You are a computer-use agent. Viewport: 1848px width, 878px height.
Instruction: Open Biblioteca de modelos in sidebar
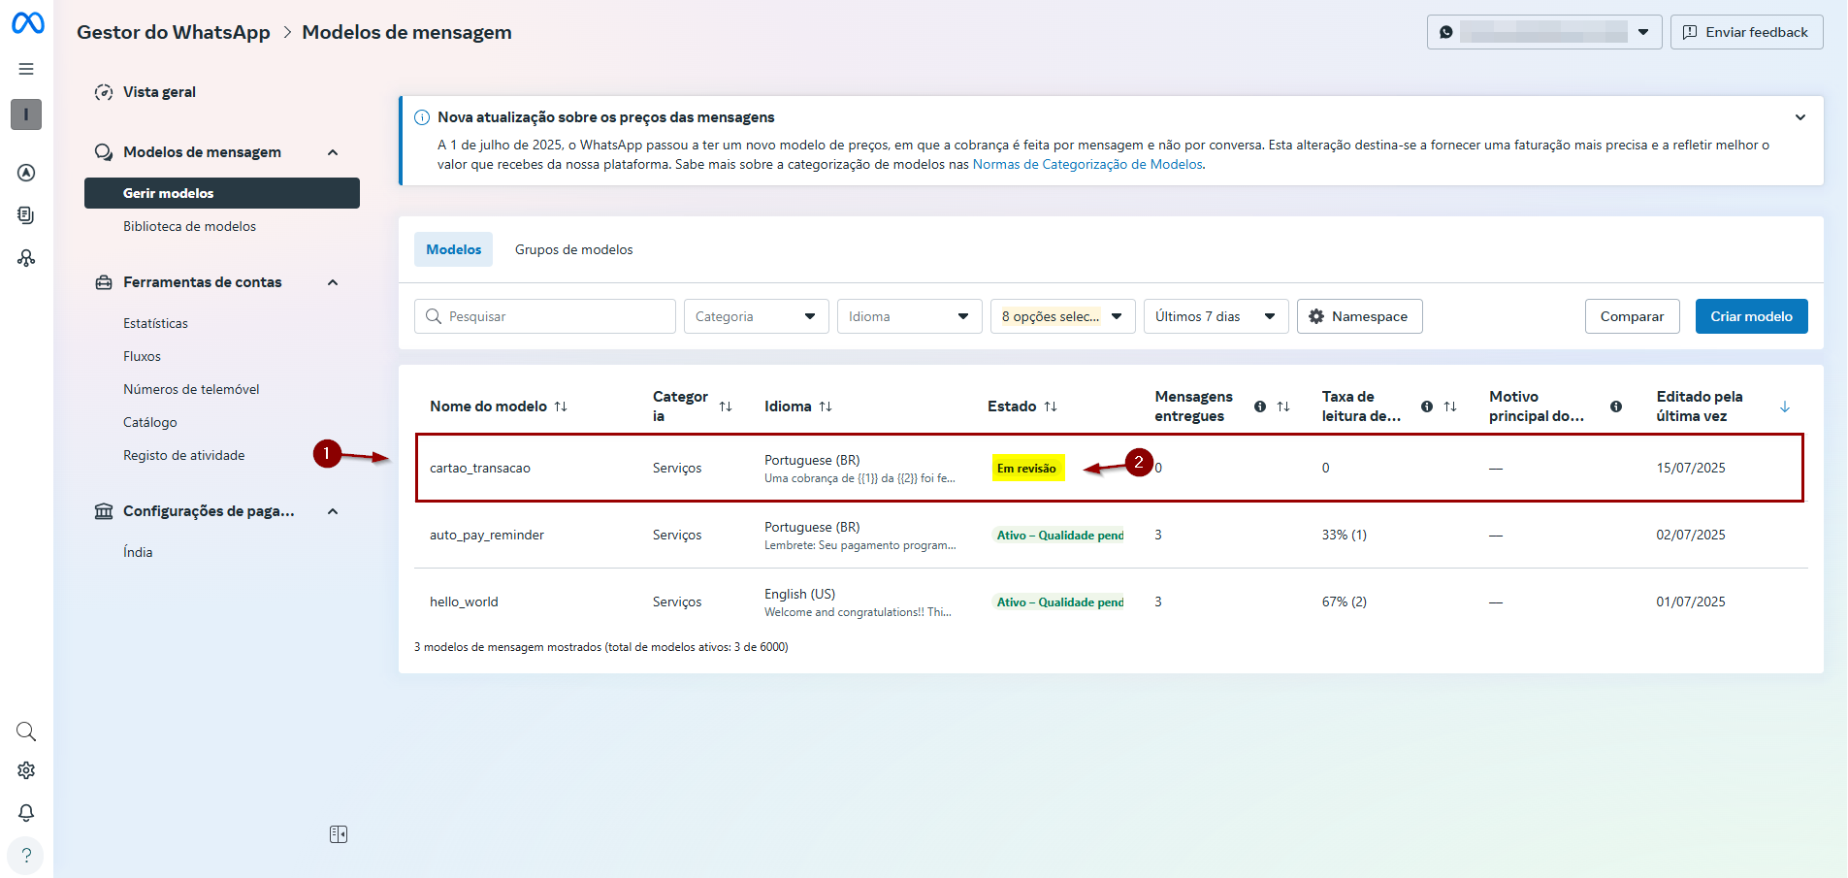pyautogui.click(x=189, y=226)
